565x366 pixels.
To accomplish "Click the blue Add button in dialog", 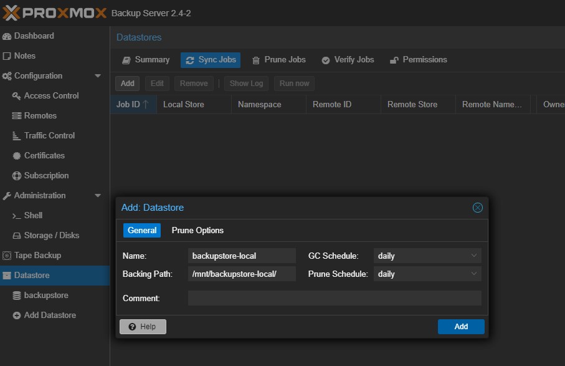I will point(461,327).
